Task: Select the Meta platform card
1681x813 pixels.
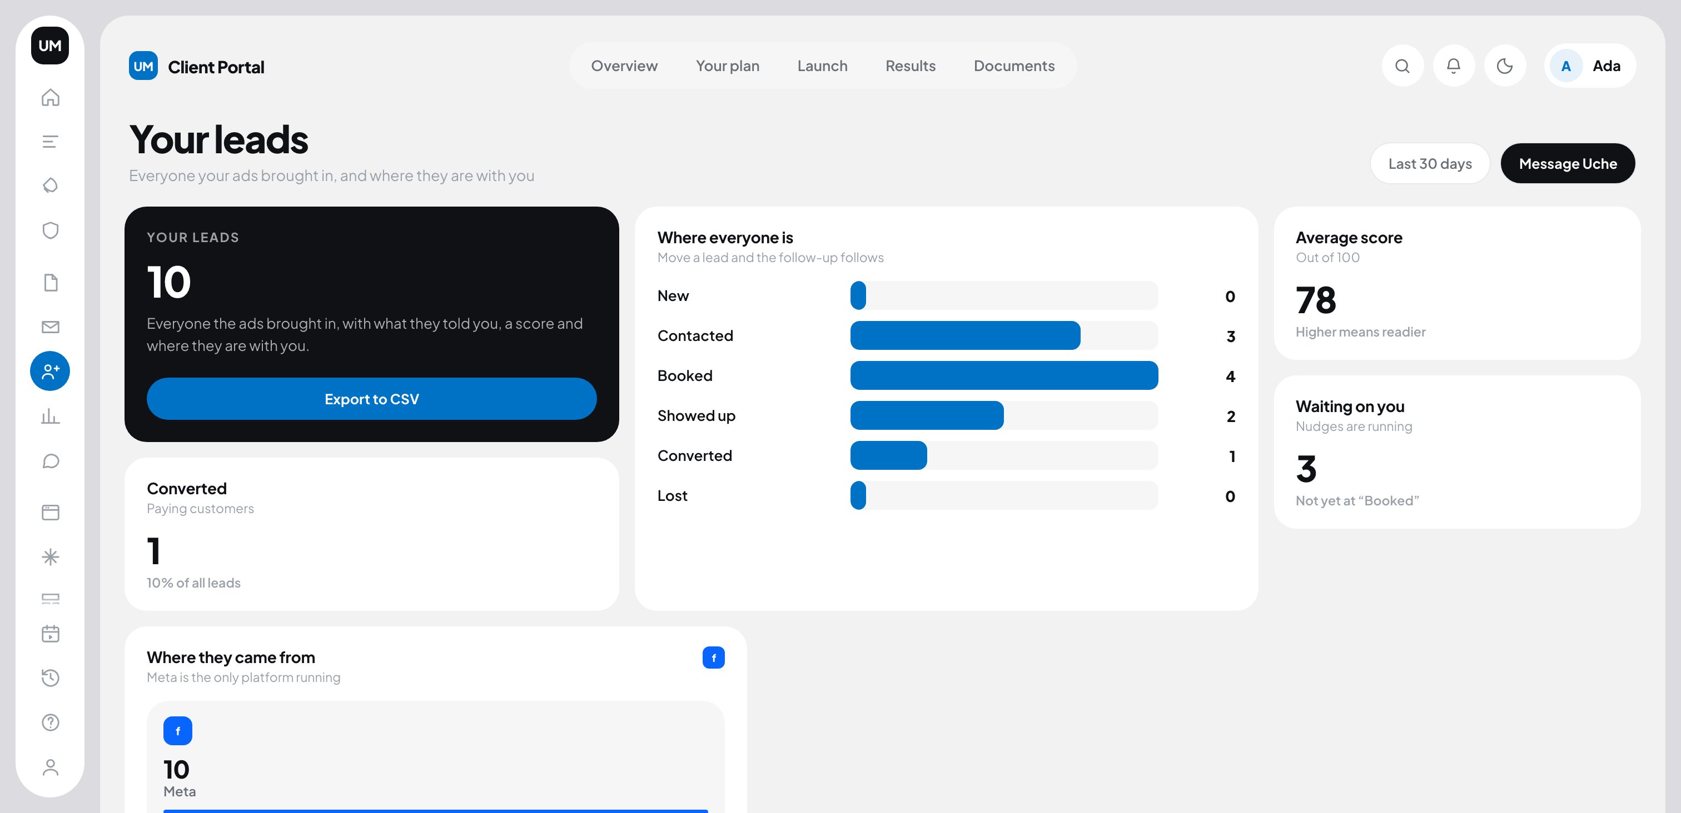Action: (x=435, y=757)
